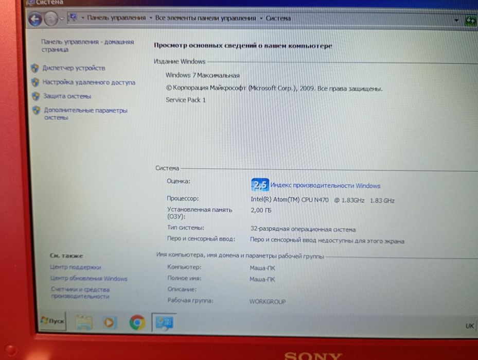Click the UK language indicator
Screen dimensions: 478x360
[469, 326]
